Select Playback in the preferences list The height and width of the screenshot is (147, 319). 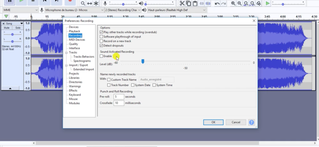click(x=74, y=31)
